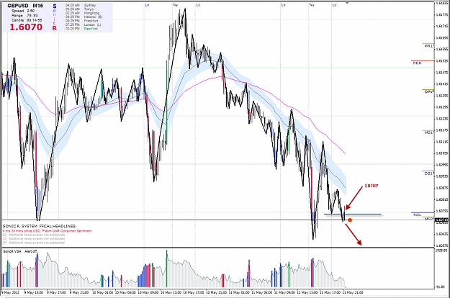Click news line (4) Additional news events
The image size is (450, 298).
(x=34, y=243)
